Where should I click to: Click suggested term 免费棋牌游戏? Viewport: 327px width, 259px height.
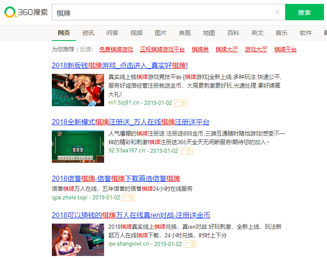(x=116, y=49)
